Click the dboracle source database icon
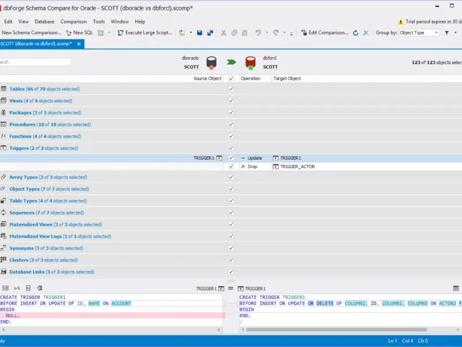The image size is (462, 347). (x=211, y=62)
